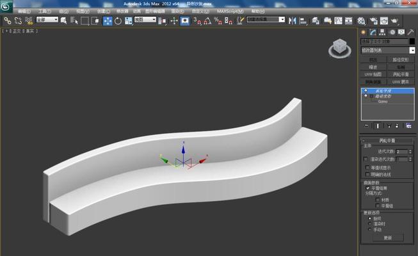Click the UVW 贴图 modifier button
The height and width of the screenshot is (256, 418).
[x=373, y=74]
